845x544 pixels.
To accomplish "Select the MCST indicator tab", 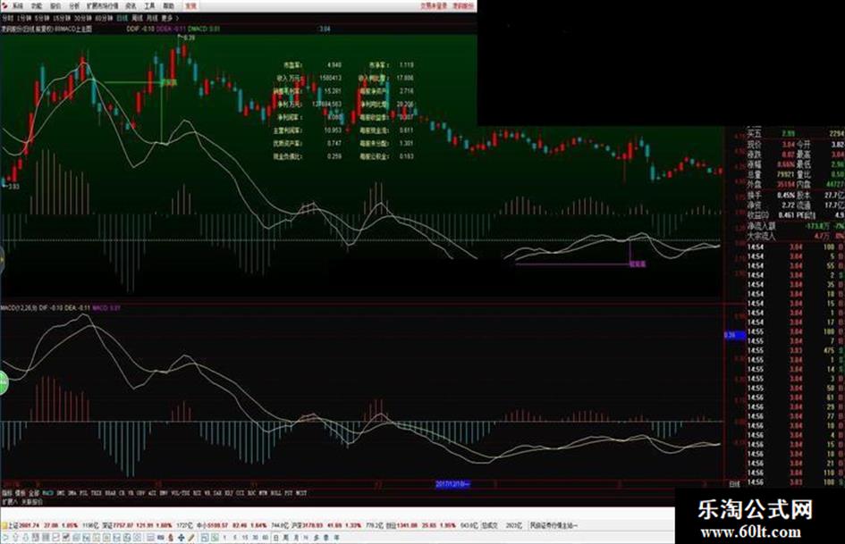I will (x=300, y=493).
